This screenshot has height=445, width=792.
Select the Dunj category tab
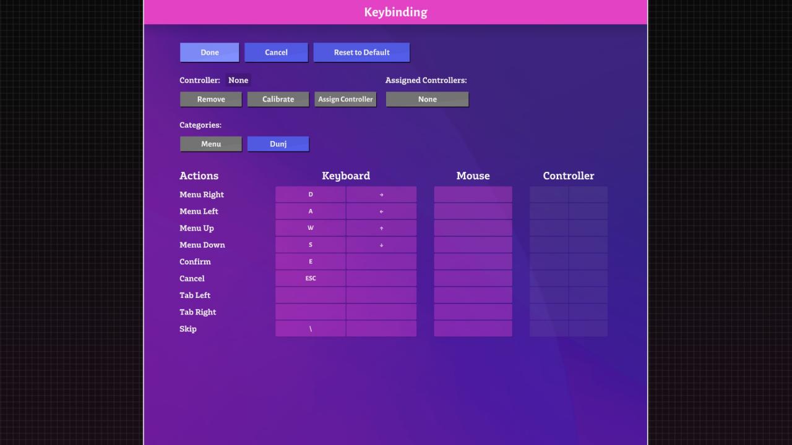(x=278, y=144)
